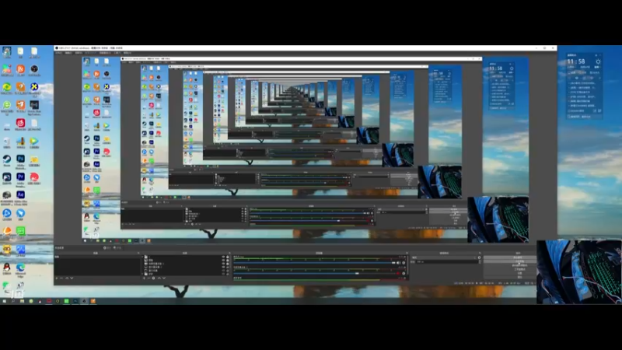Viewport: 622px width, 350px height.
Task: Open taskbar search magnifier
Action: [x=13, y=301]
